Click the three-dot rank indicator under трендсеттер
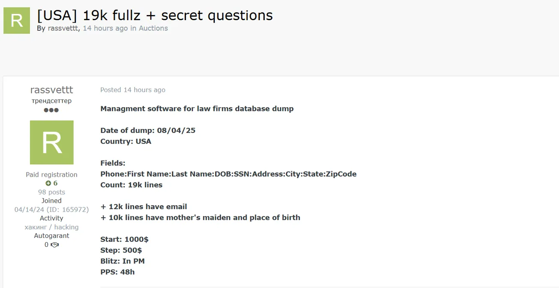 [x=51, y=110]
